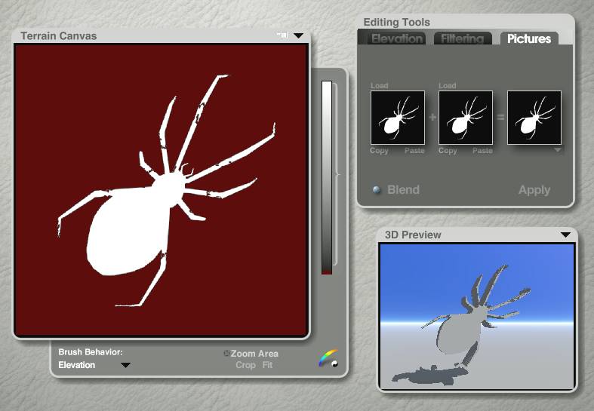Screen dimensions: 594x411
Task: Click the result spider picture thumbnail
Action: click(534, 118)
